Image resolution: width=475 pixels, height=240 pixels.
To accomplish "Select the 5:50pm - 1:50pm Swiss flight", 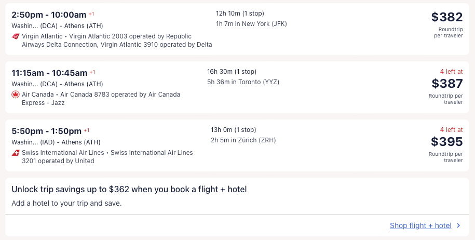I will click(47, 131).
